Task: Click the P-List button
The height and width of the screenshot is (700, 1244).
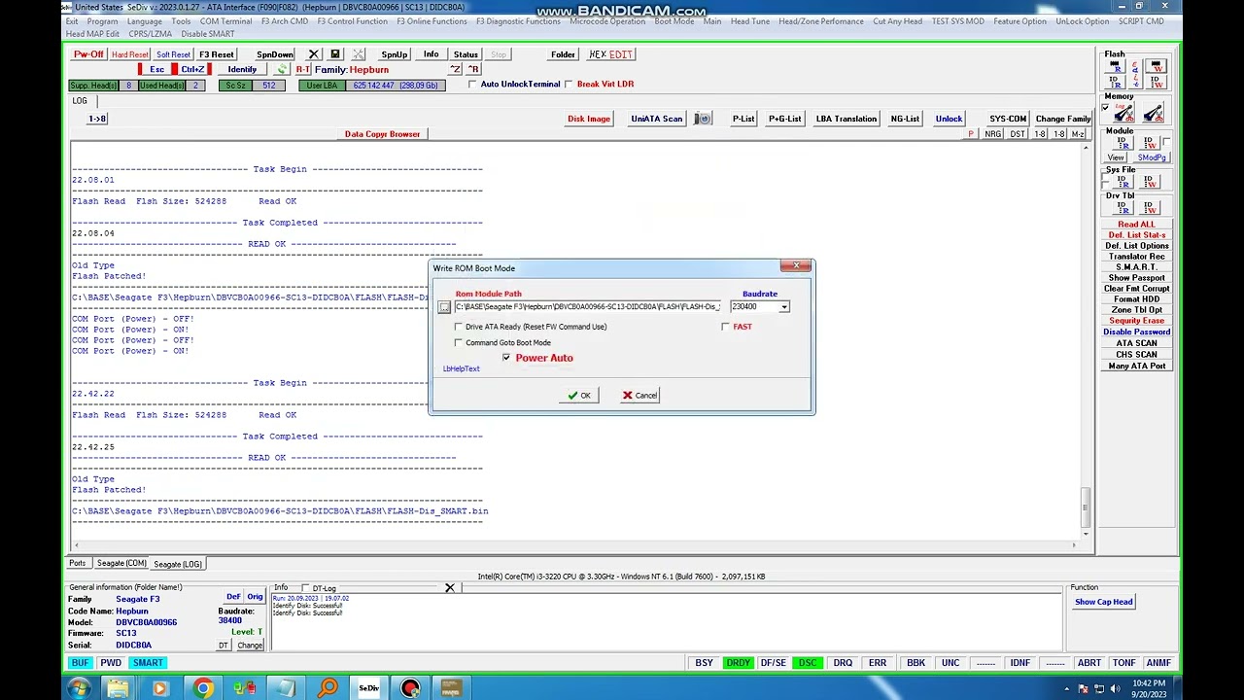Action: 743,119
